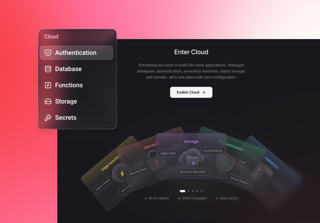Image resolution: width=320 pixels, height=223 pixels.
Task: Click the Authentication shield icon in sidebar
Action: 48,53
